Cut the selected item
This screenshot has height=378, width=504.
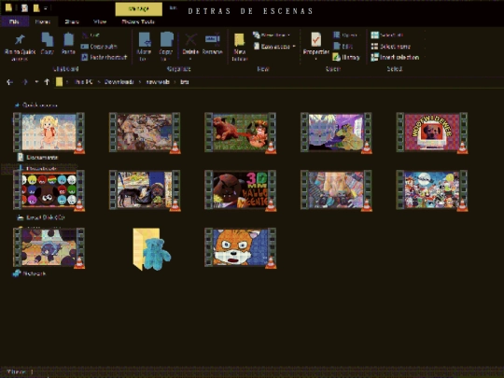point(91,35)
